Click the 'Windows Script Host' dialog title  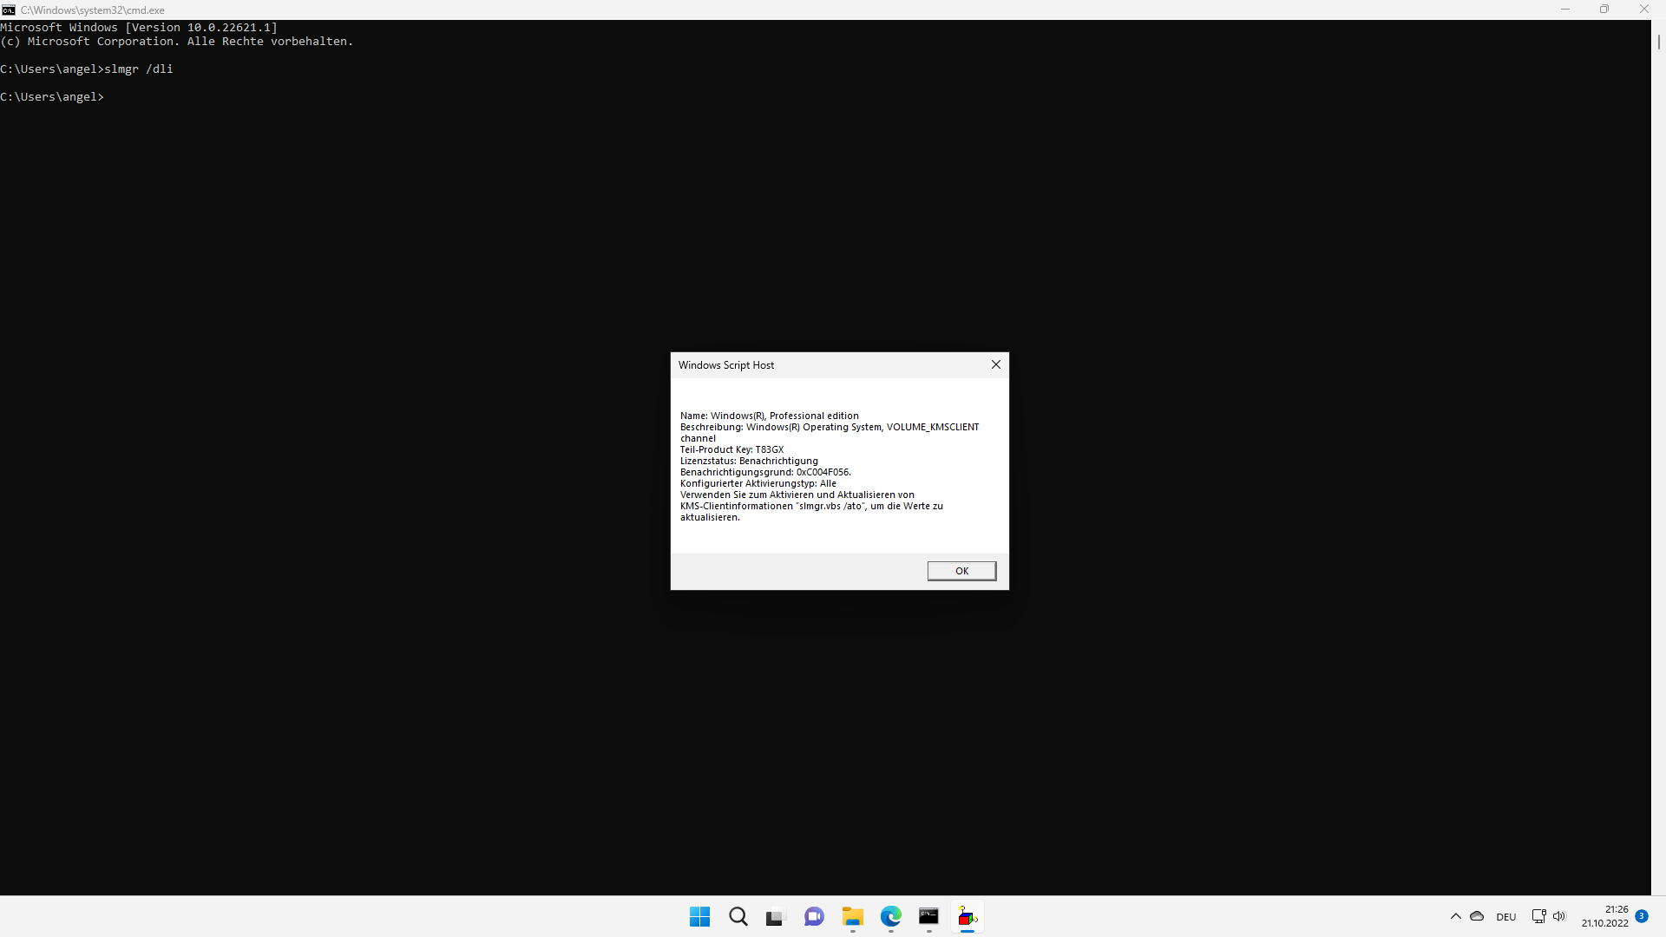726,365
